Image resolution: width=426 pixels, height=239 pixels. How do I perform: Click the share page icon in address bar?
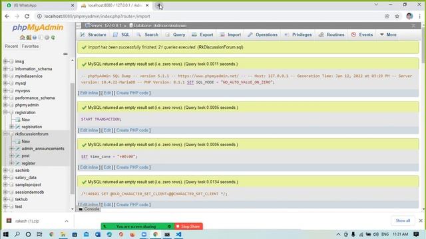click(x=387, y=16)
